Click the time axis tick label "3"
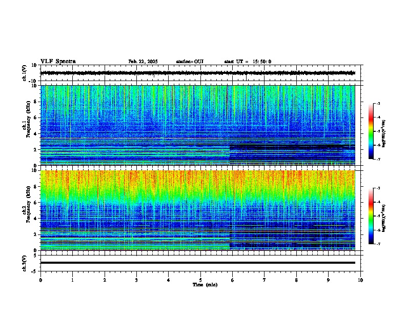 click(136, 280)
